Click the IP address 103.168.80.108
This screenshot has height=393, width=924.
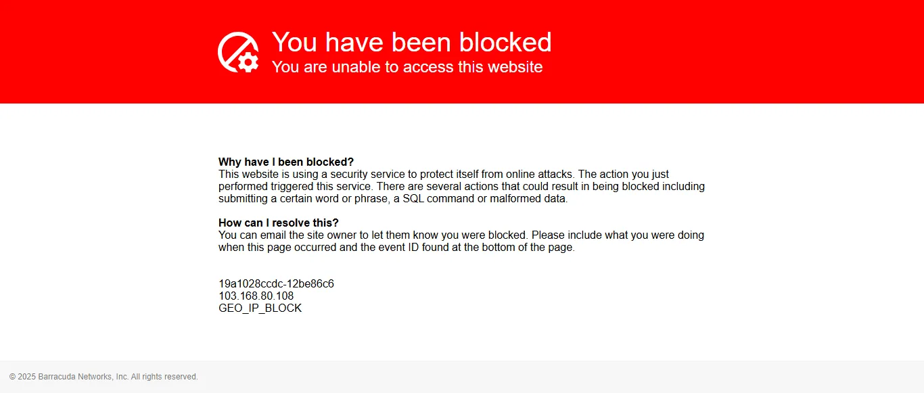click(256, 296)
